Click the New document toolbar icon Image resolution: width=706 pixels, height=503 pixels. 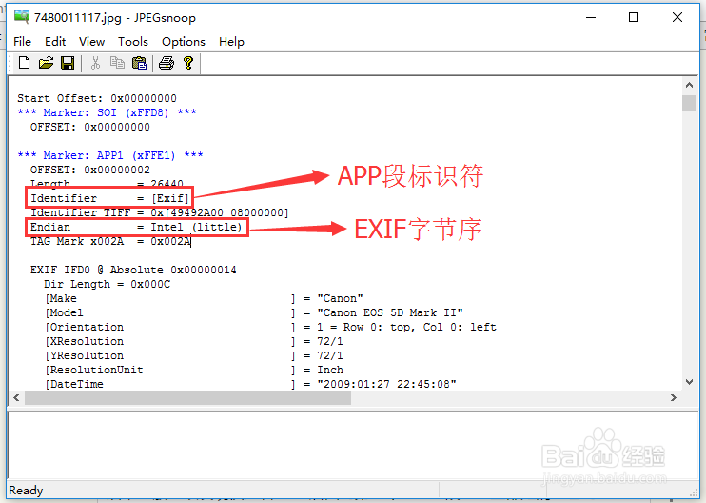25,63
